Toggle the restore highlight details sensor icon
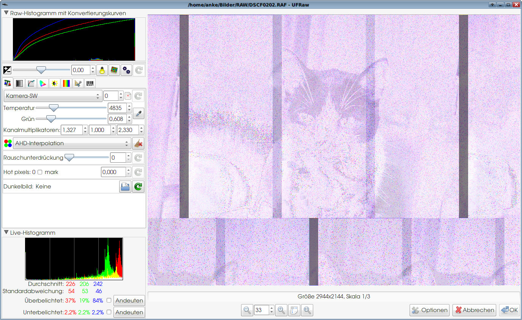Screen dimensions: 522x320 tap(114, 70)
